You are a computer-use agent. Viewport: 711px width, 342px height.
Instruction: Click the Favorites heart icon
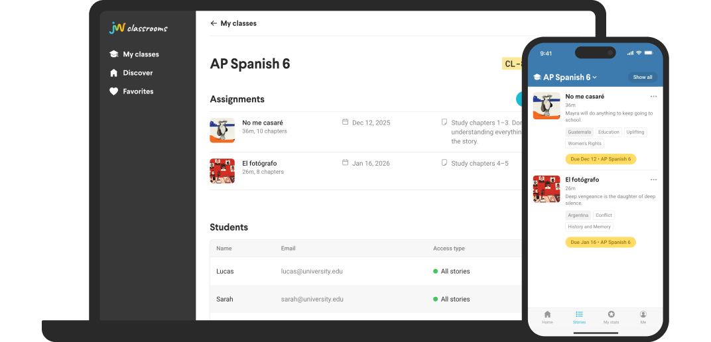point(114,91)
